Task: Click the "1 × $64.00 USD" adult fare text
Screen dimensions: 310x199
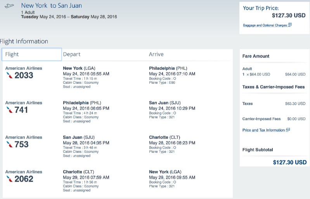Action: click(x=256, y=74)
